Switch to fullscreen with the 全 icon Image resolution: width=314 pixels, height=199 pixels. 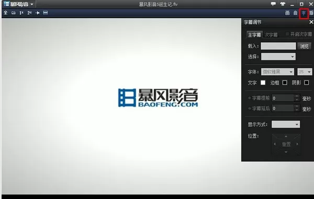point(6,13)
